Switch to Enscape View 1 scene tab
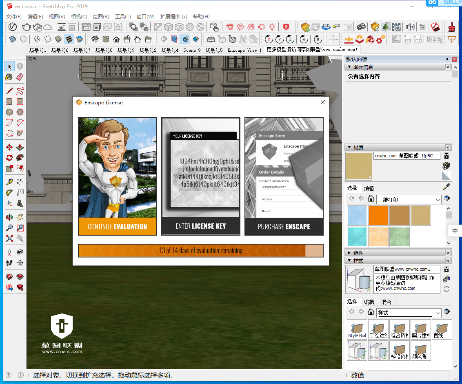This screenshot has width=462, height=384. (x=244, y=50)
